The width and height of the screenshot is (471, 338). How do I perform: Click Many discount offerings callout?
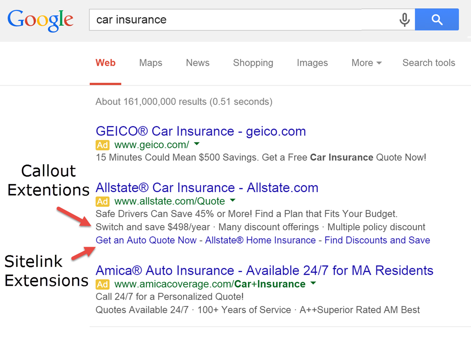coord(269,227)
